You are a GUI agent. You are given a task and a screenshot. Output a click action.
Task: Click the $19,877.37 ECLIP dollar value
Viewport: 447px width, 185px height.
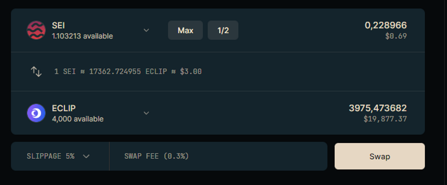point(385,119)
